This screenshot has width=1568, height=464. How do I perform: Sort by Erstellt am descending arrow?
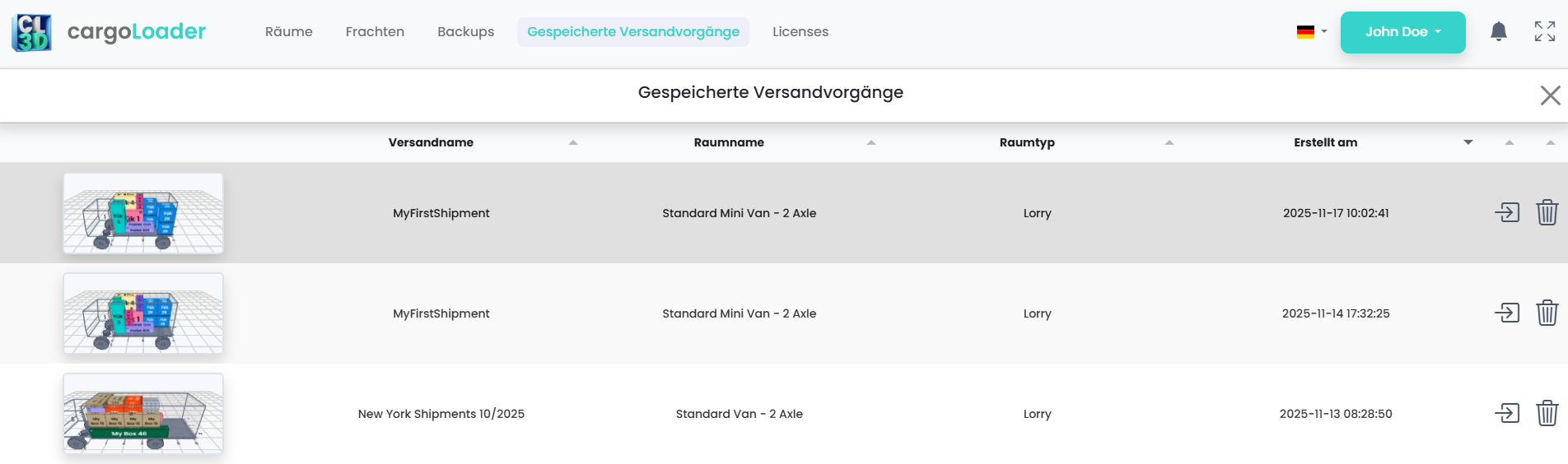(x=1468, y=143)
